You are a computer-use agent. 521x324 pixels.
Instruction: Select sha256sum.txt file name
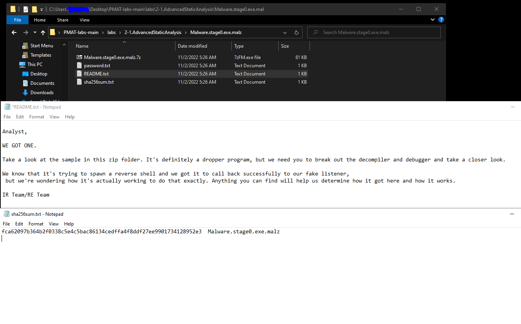point(99,82)
